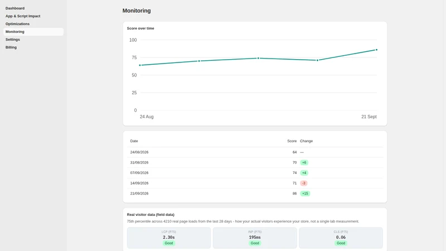Click the +15 change badge
This screenshot has height=251, width=446.
305,193
